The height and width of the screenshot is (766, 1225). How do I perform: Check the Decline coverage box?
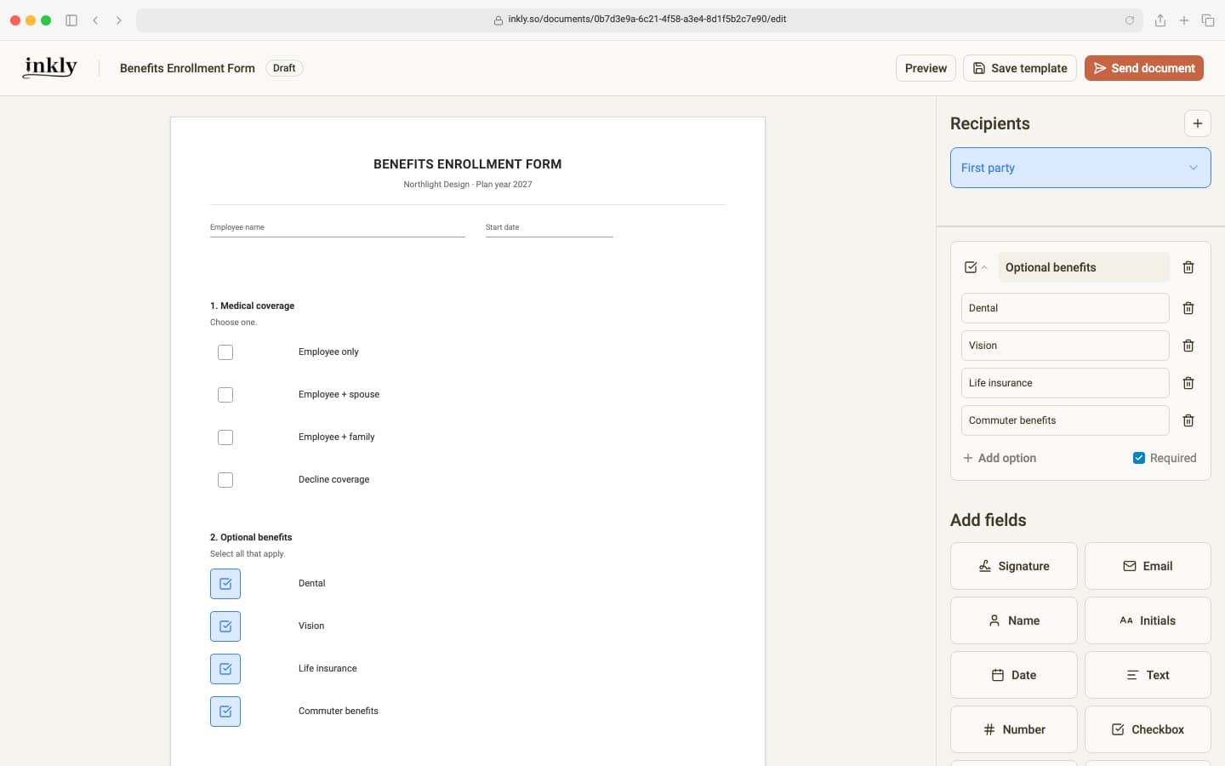tap(225, 480)
